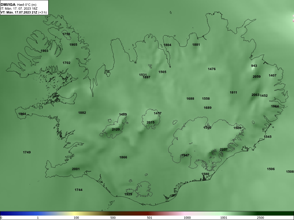294x220 pixels.
Task: Select the 2120 value on Langjökull
Action: tap(116, 129)
